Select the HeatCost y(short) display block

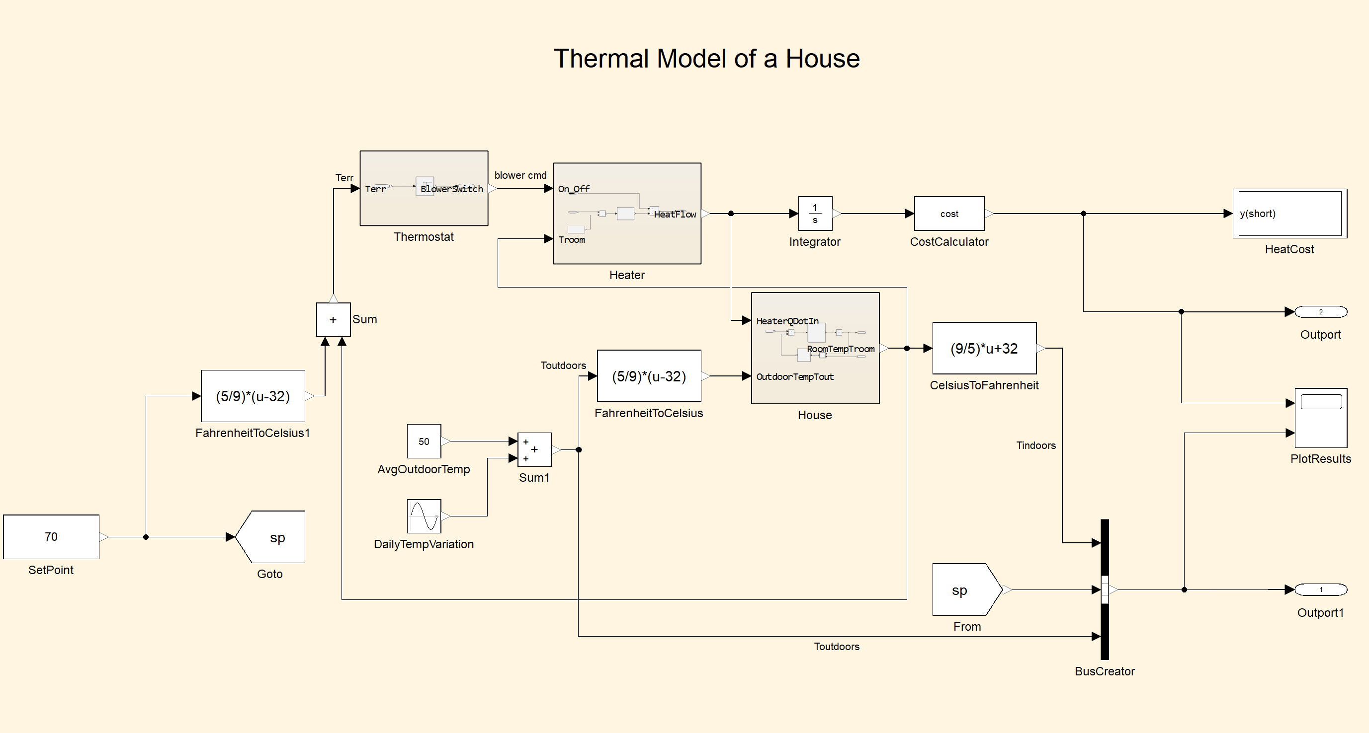1289,214
